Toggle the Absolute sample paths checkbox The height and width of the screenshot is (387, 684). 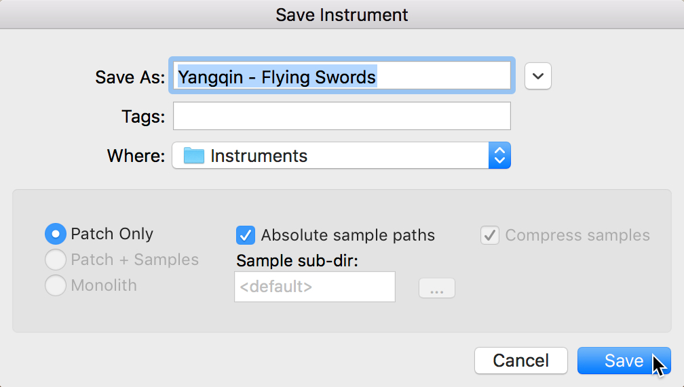click(245, 235)
